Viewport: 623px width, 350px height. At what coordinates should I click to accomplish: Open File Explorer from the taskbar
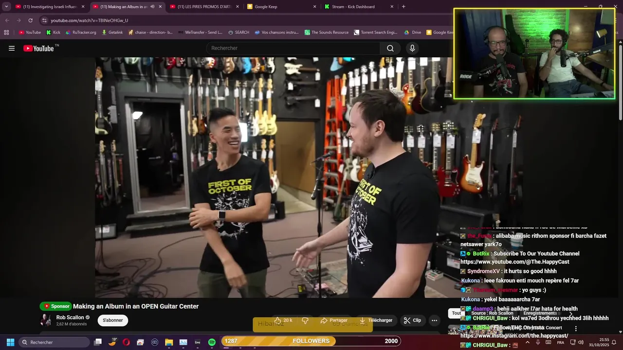[169, 342]
